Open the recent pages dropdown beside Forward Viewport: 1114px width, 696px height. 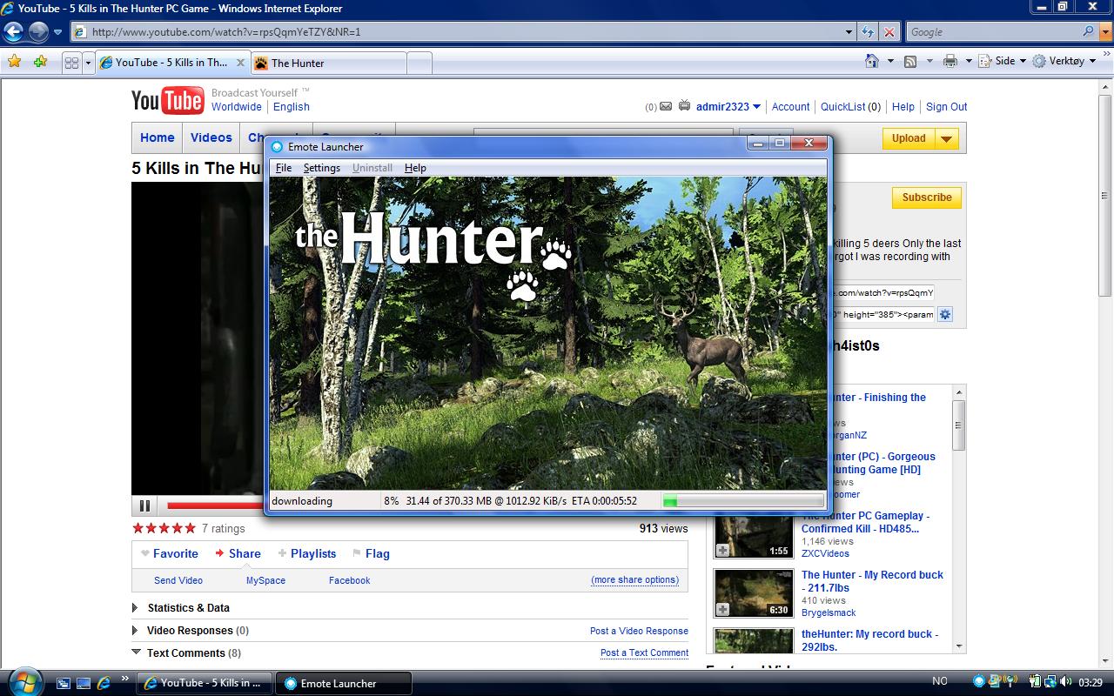[57, 32]
